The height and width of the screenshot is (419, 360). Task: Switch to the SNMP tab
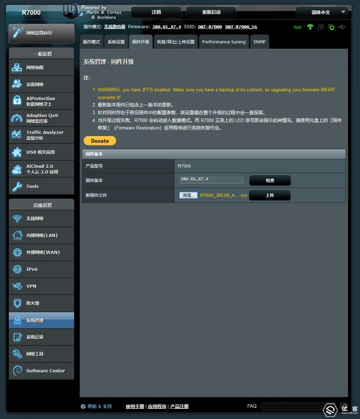[260, 42]
